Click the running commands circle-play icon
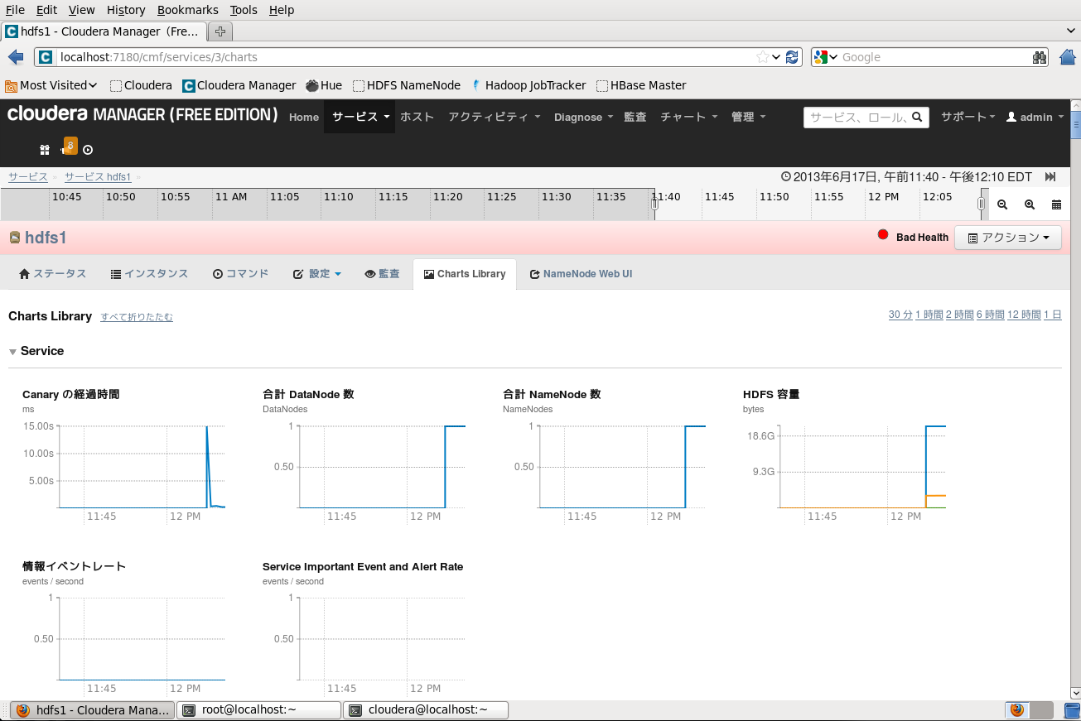 tap(88, 150)
